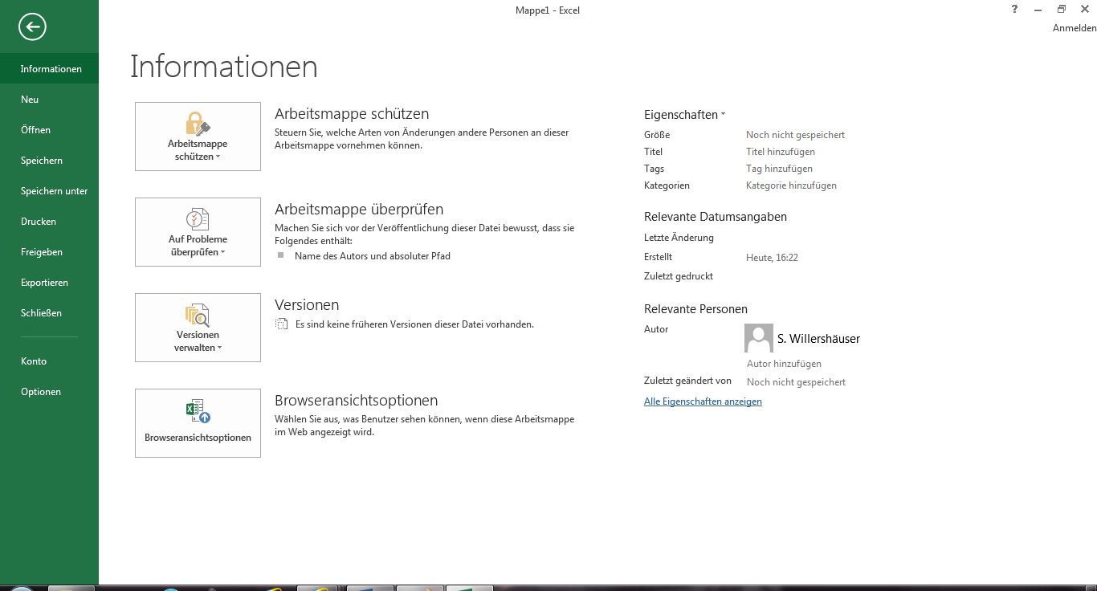1097x591 pixels.
Task: Open the Versionen verwalten dropdown button
Action: pos(198,341)
